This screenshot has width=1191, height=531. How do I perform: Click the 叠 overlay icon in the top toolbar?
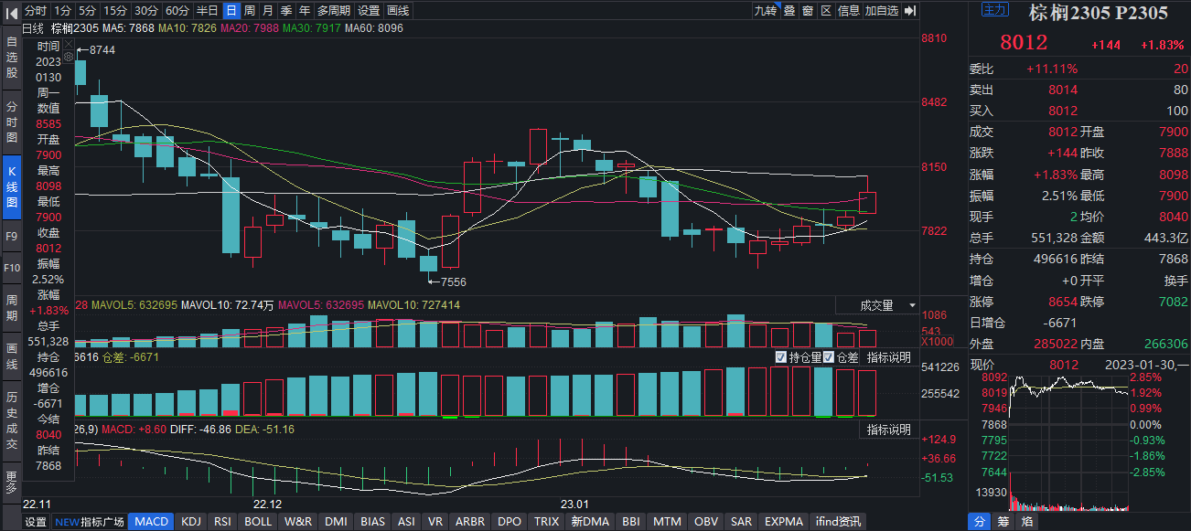click(x=789, y=11)
